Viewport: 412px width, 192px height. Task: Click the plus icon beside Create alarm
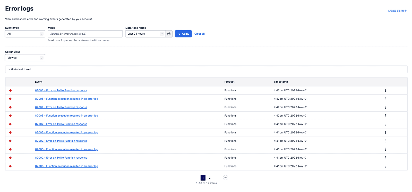[406, 11]
